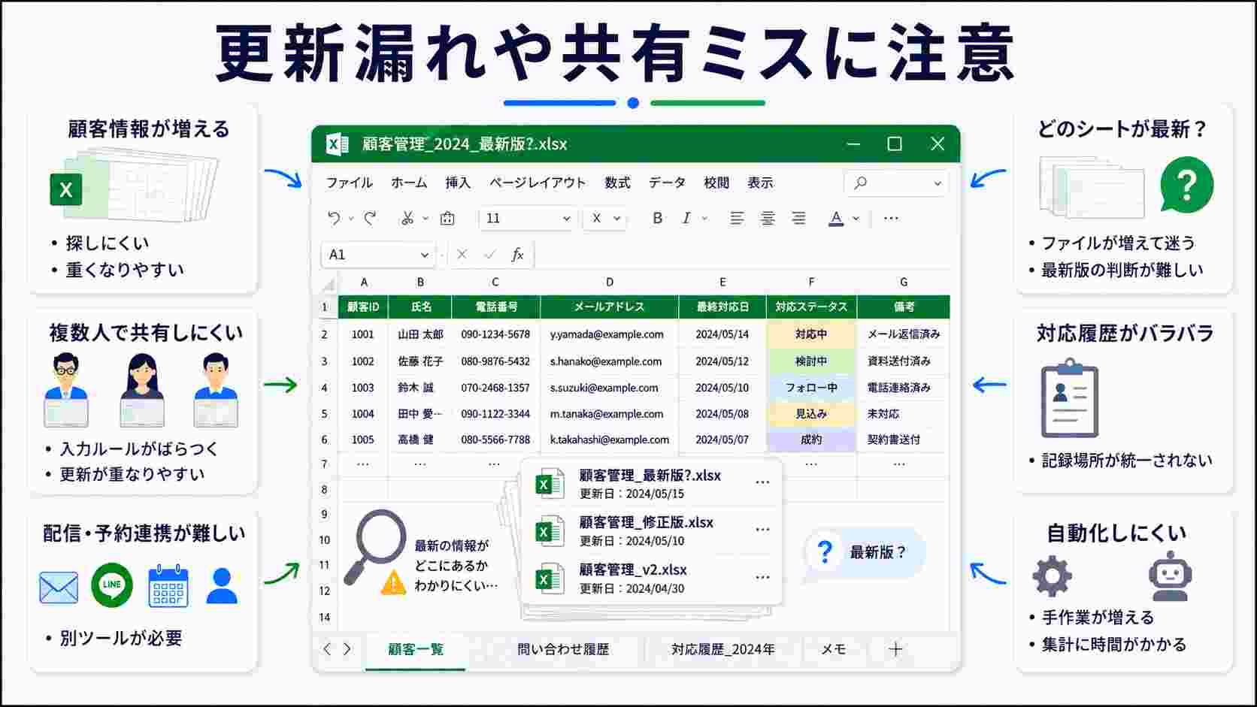Expand the search box dropdown arrow

click(x=937, y=183)
